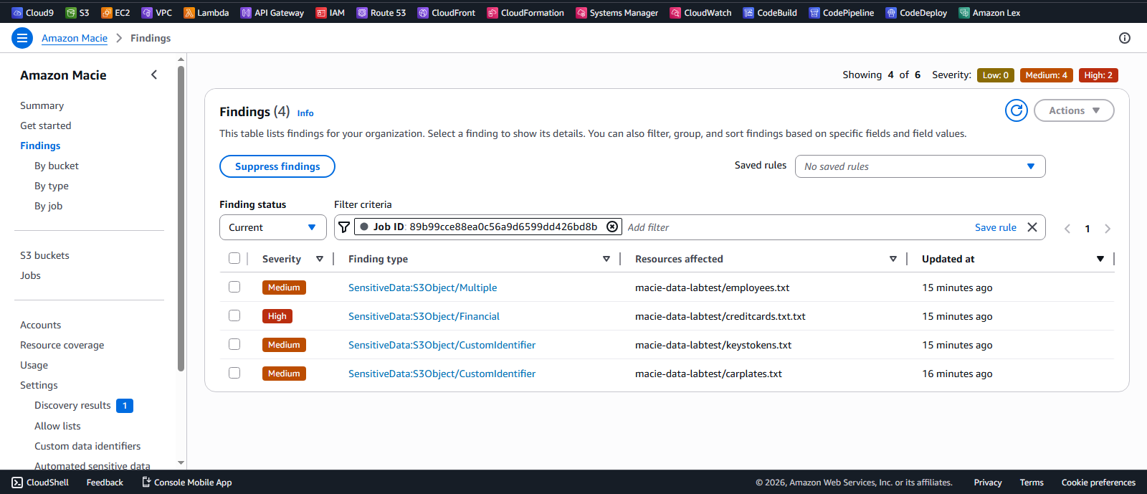Open the API Gateway shortcut

click(272, 12)
